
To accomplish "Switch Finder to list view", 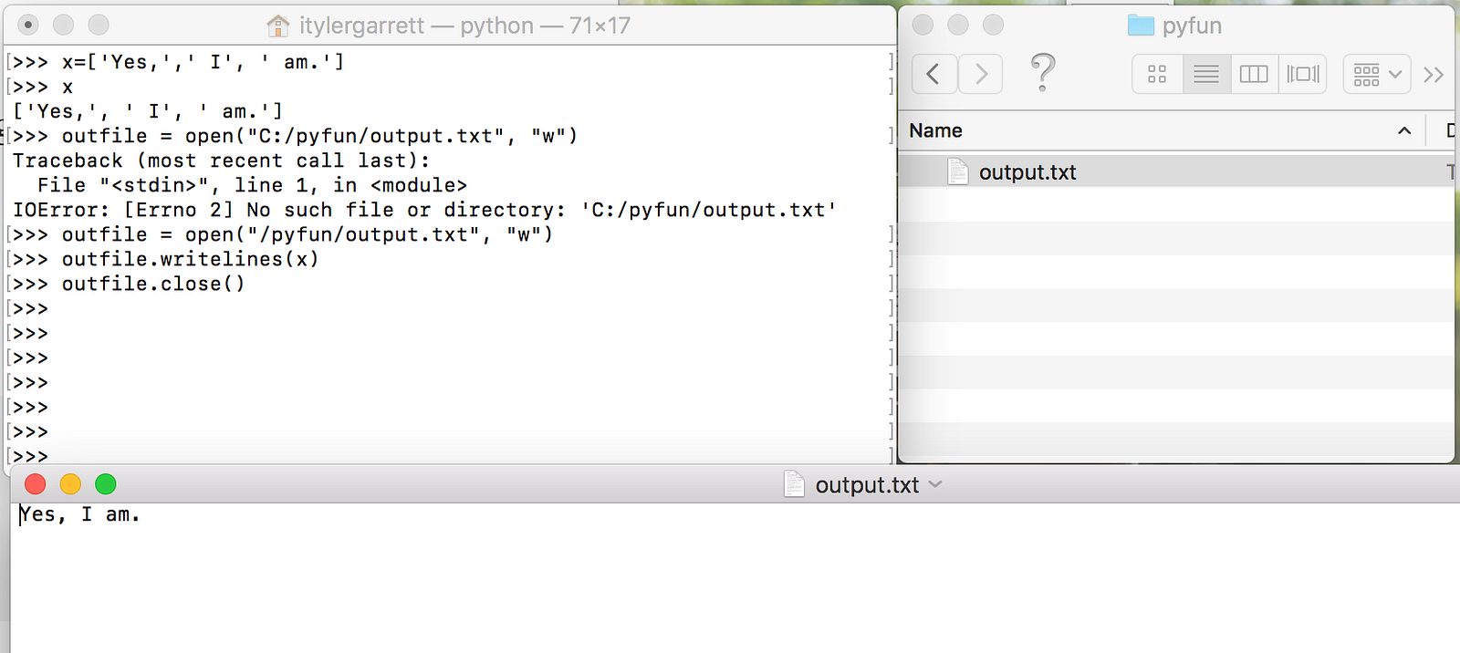I will tap(1206, 74).
